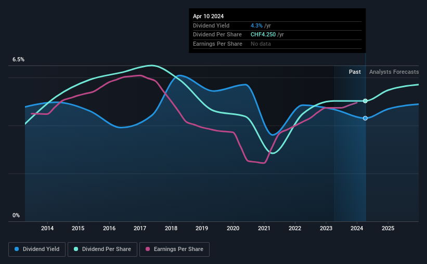Screen dimensions: 427x264
Task: Click the 'Past' label on the chart
Action: pyautogui.click(x=355, y=72)
